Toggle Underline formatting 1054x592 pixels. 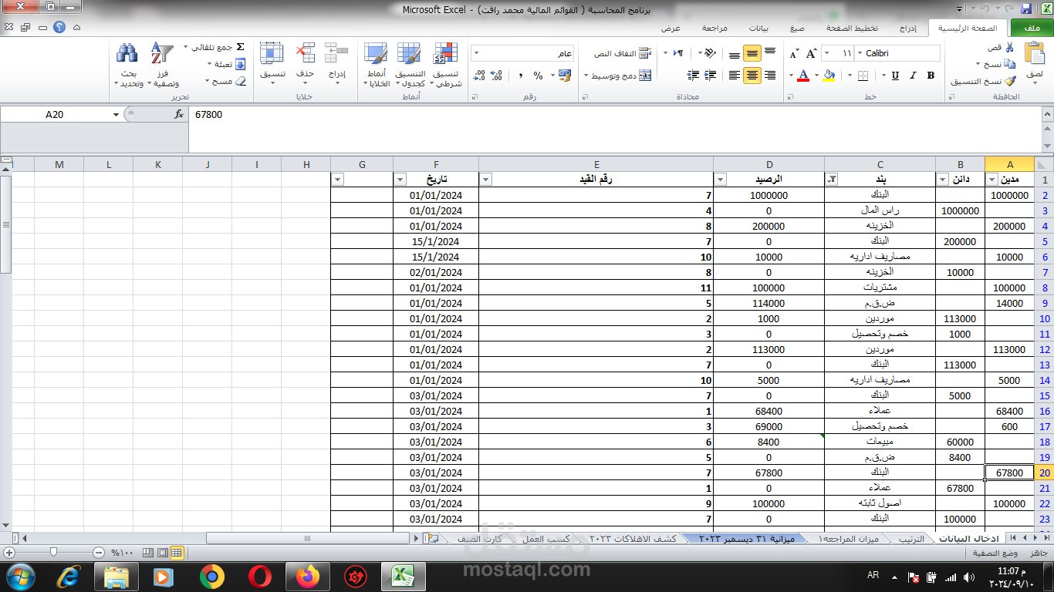[x=895, y=76]
